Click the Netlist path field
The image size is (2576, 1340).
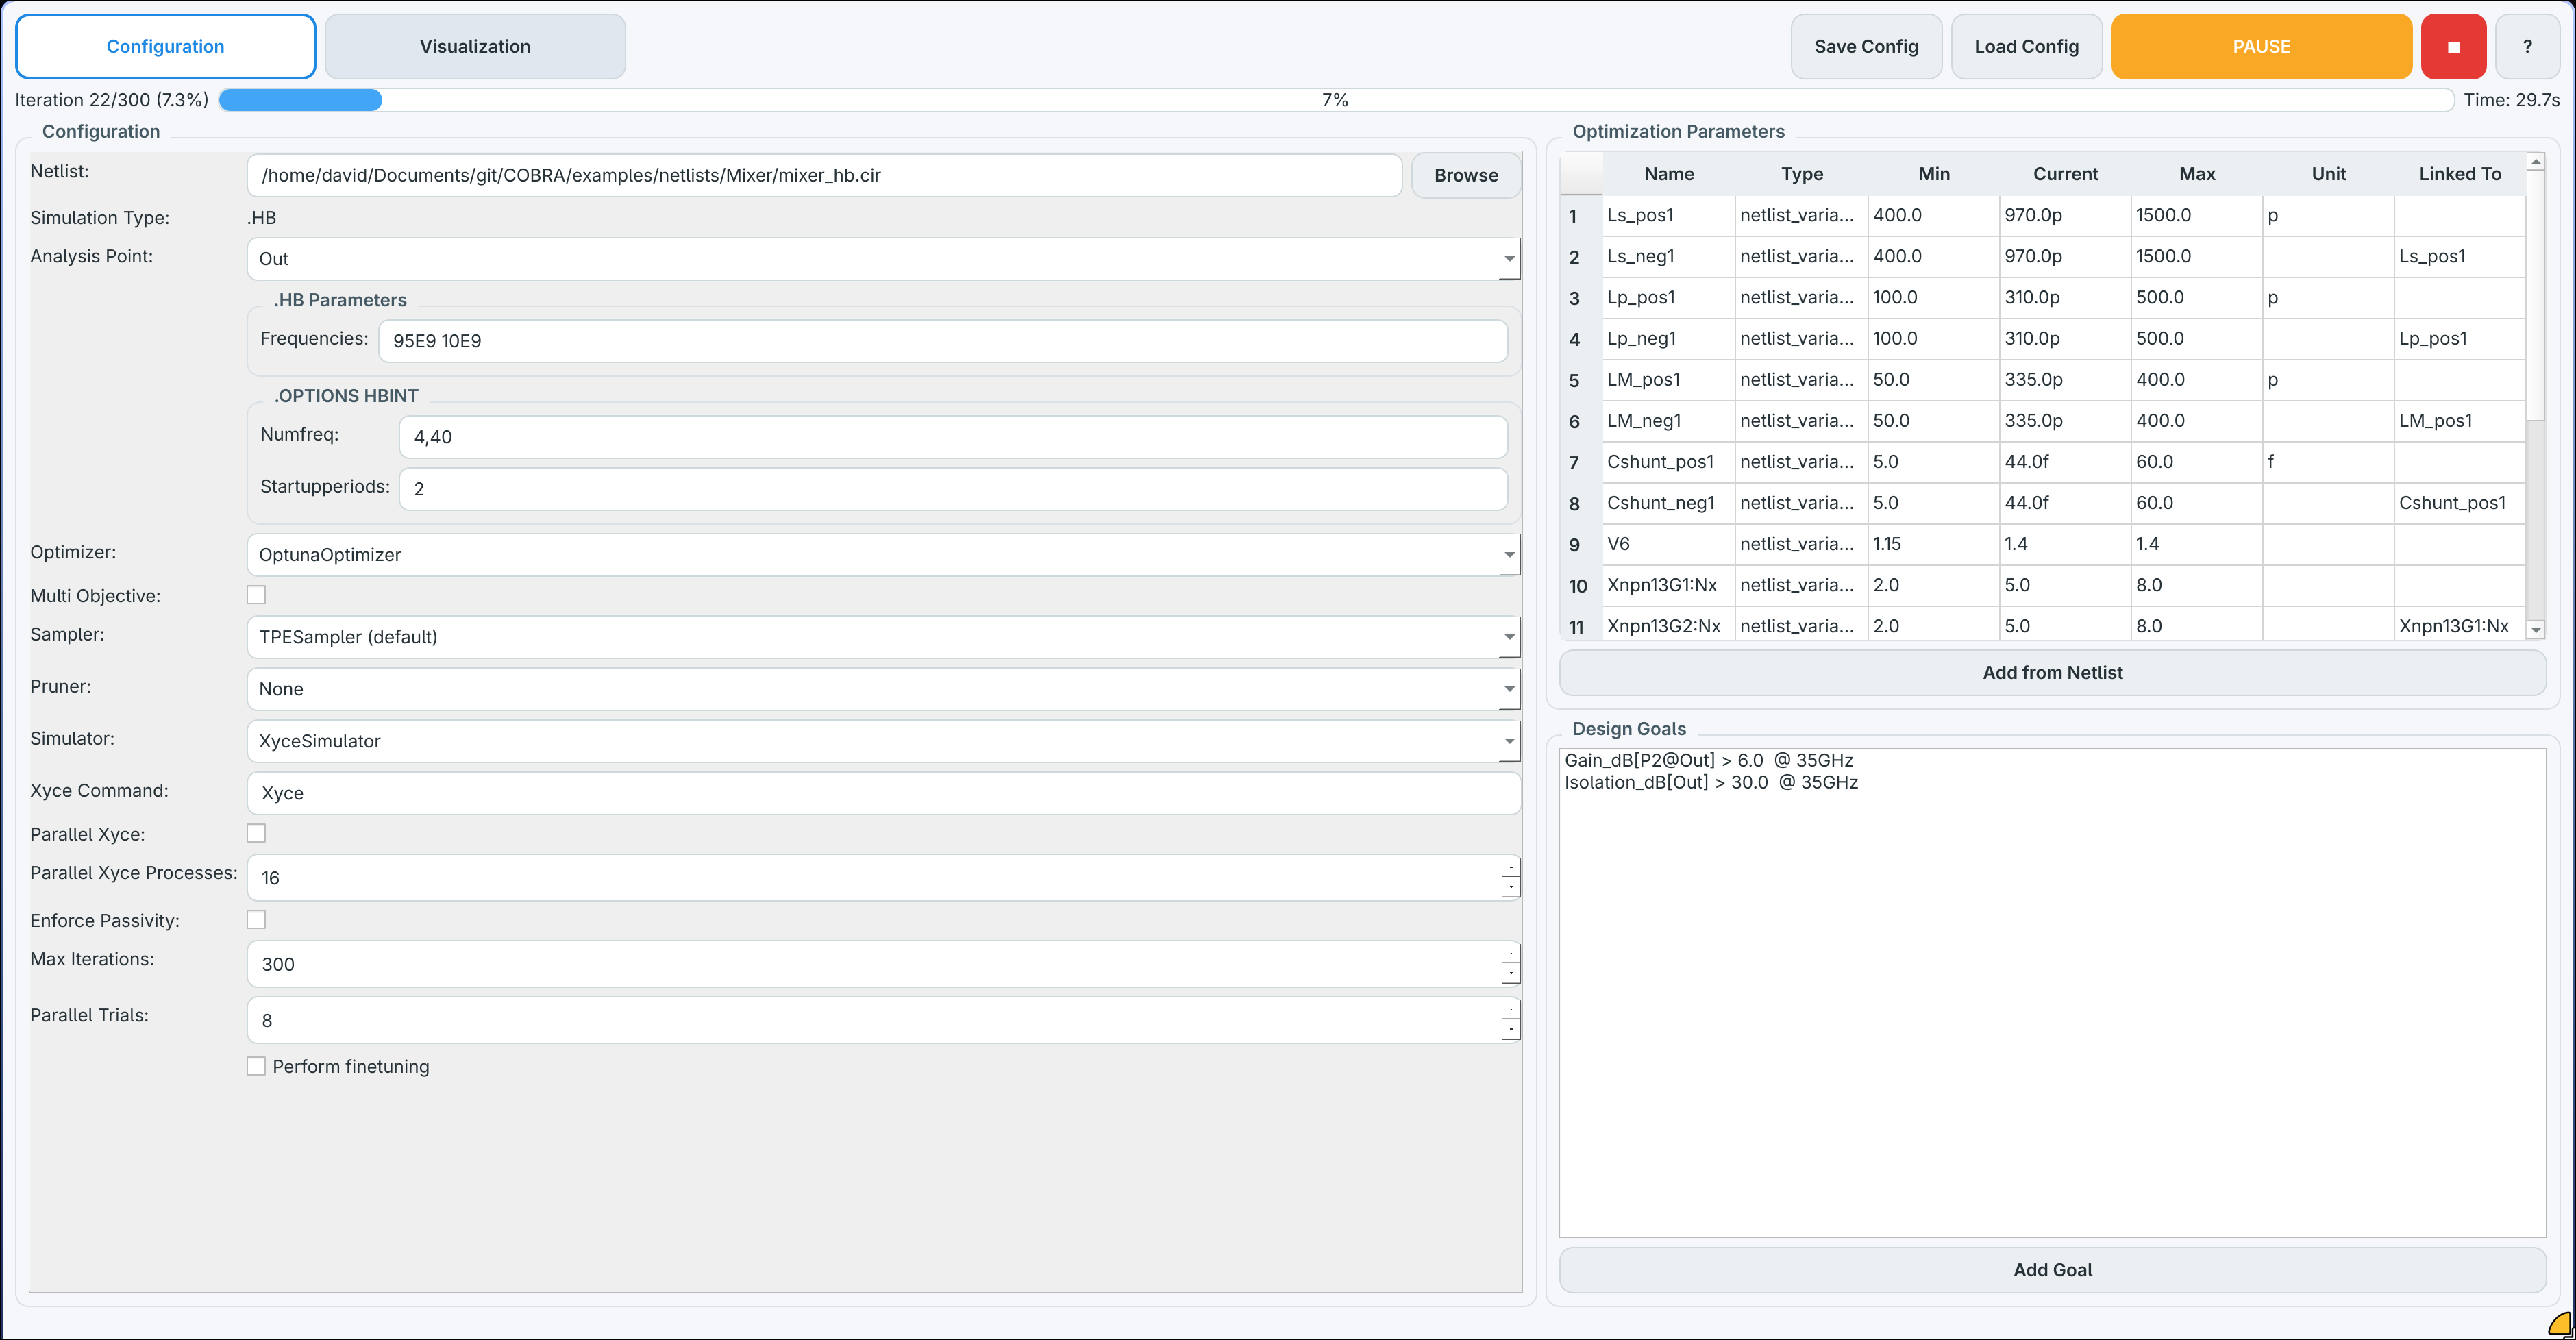(824, 175)
